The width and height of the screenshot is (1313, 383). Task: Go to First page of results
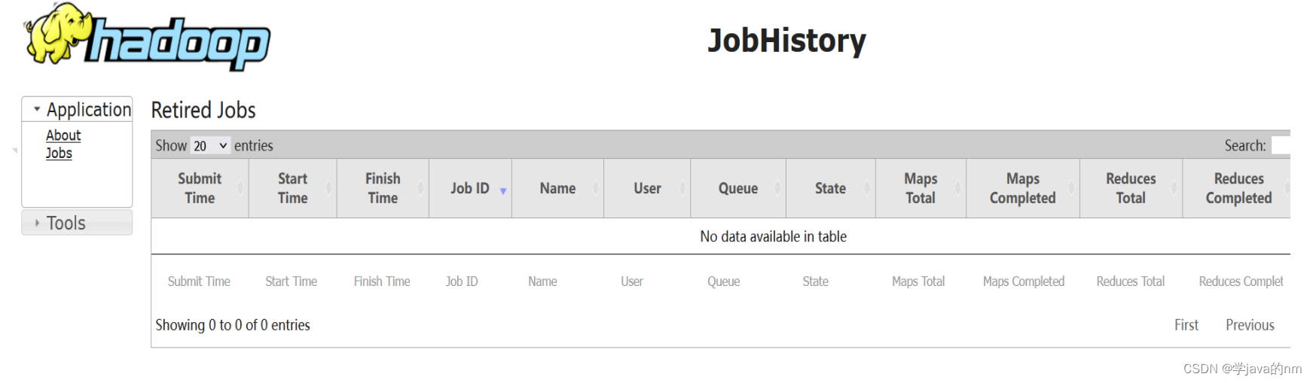point(1186,325)
